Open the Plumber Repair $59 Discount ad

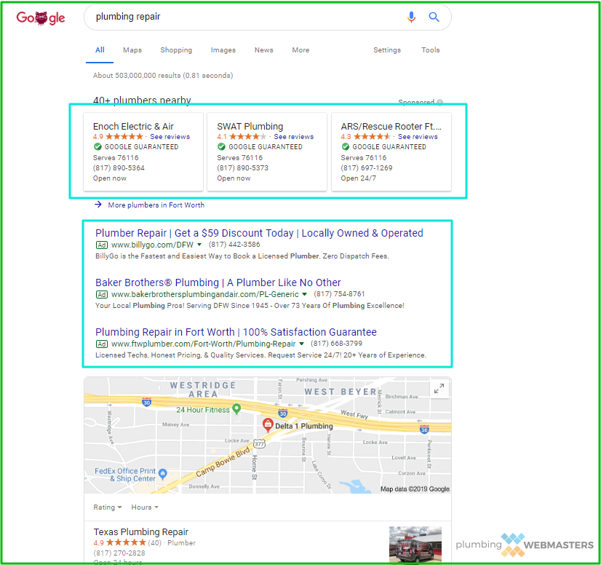259,233
